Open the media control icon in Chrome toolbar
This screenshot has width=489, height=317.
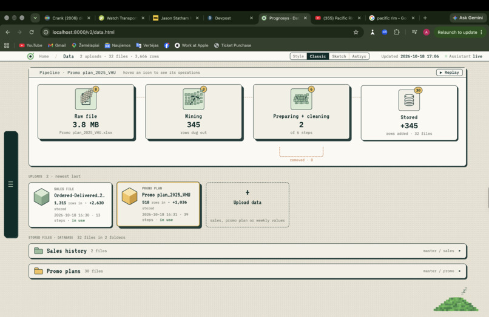pos(414,32)
